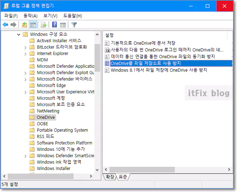This screenshot has height=192, width=237.
Task: Expand Windows Defender SmartScreen node
Action: tap(25, 156)
